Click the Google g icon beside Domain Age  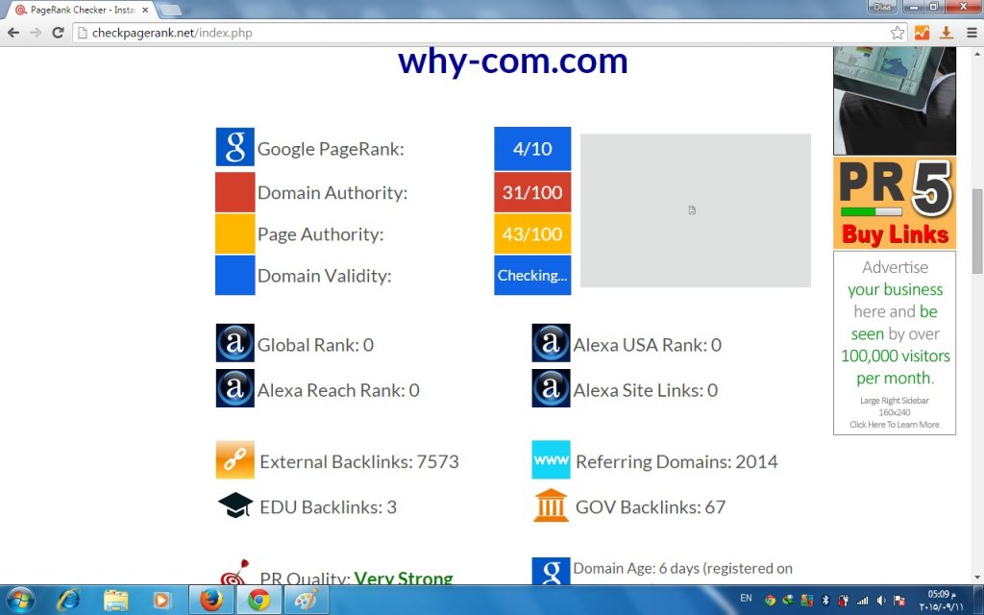click(x=551, y=571)
